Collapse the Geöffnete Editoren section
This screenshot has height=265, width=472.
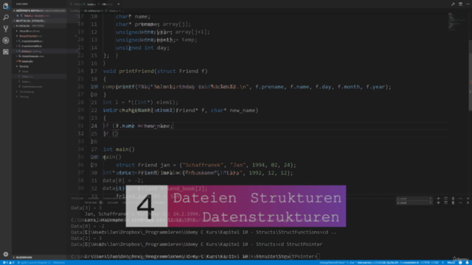coord(39,10)
